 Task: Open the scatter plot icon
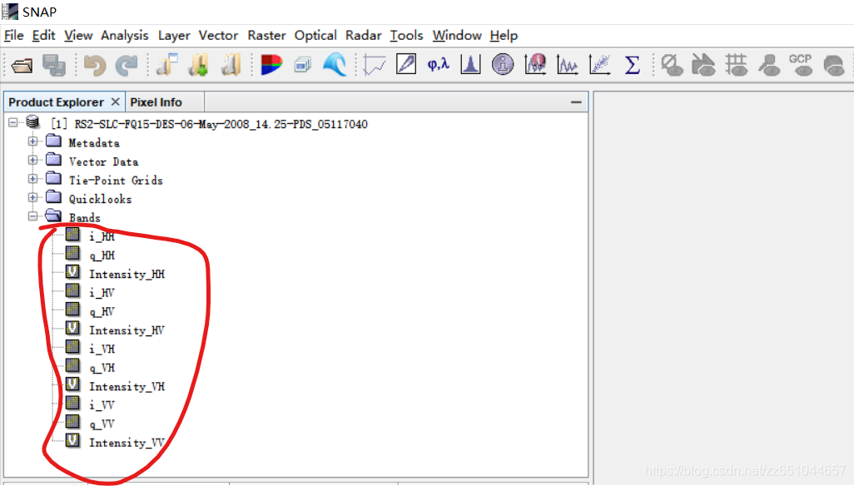(599, 65)
